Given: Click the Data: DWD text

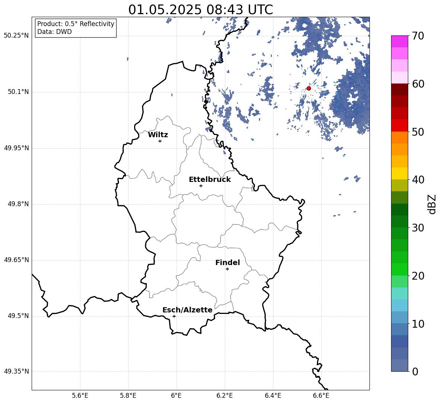Looking at the screenshot, I should coord(54,32).
